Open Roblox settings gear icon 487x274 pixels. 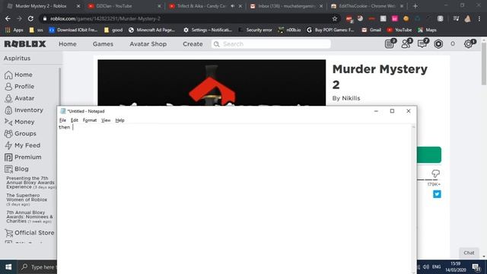(469, 44)
